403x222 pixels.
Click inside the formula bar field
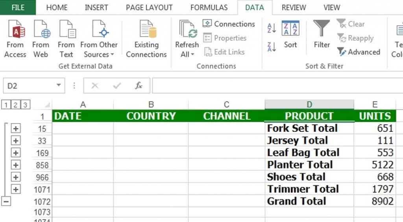coord(275,85)
